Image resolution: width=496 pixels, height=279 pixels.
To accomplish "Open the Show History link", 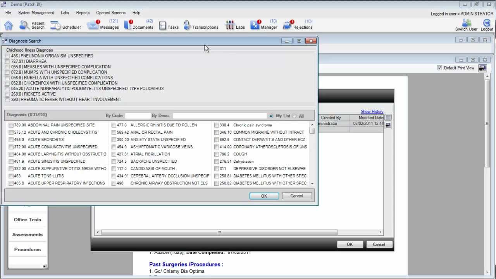I will tap(372, 112).
